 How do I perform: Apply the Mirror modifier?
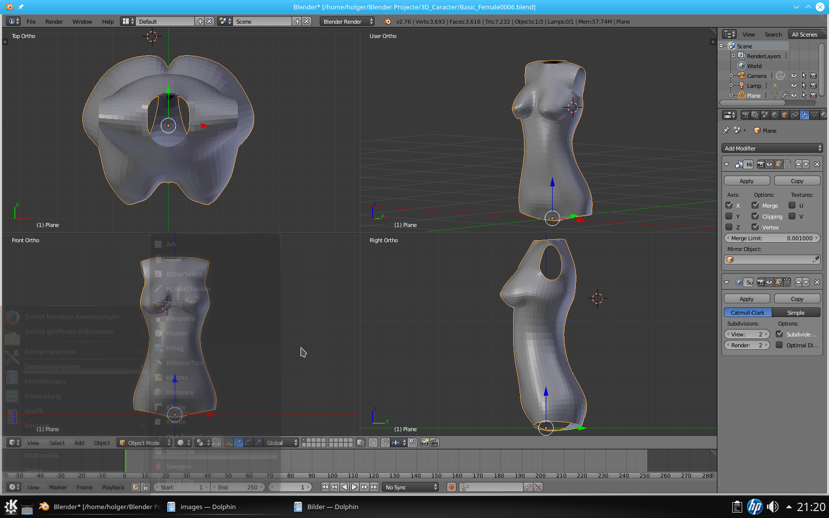point(747,181)
